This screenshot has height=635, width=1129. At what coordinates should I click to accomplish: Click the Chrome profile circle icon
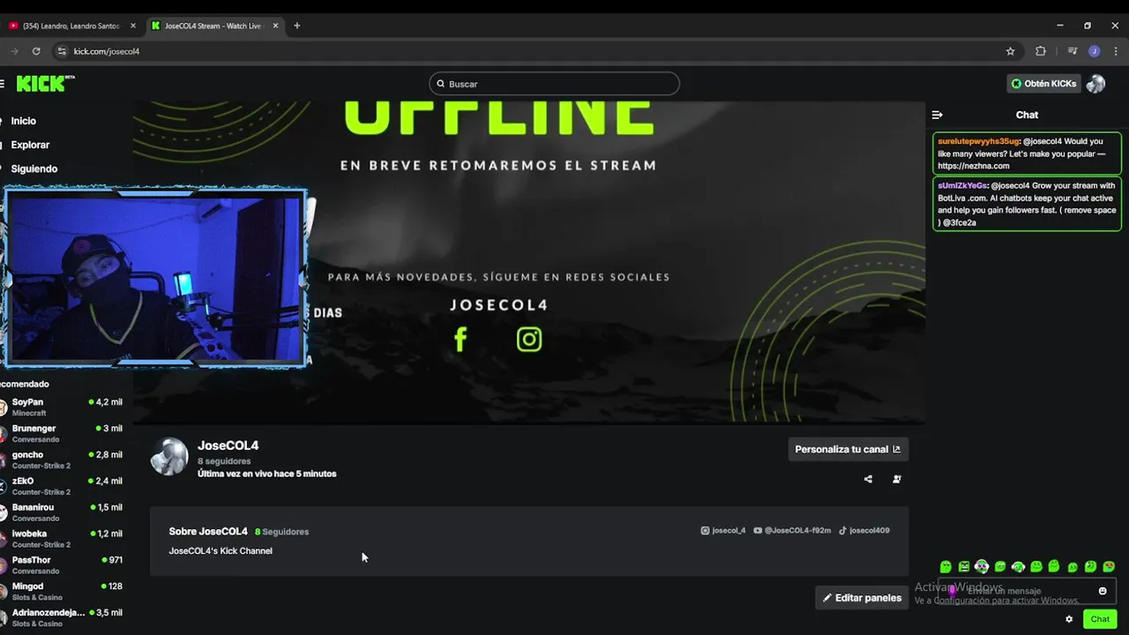click(1095, 51)
